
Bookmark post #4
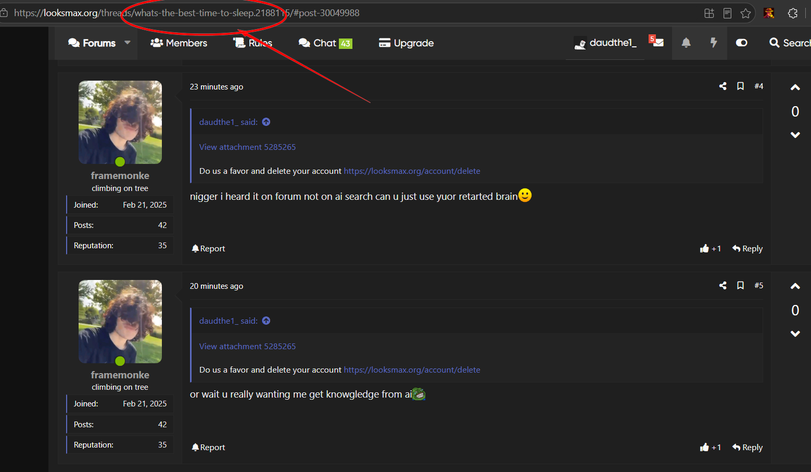pos(740,86)
